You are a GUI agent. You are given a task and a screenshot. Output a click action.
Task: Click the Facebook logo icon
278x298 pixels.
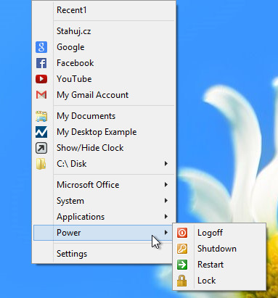(41, 63)
